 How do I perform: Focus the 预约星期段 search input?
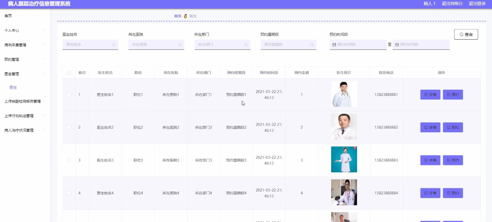pyautogui.click(x=288, y=45)
